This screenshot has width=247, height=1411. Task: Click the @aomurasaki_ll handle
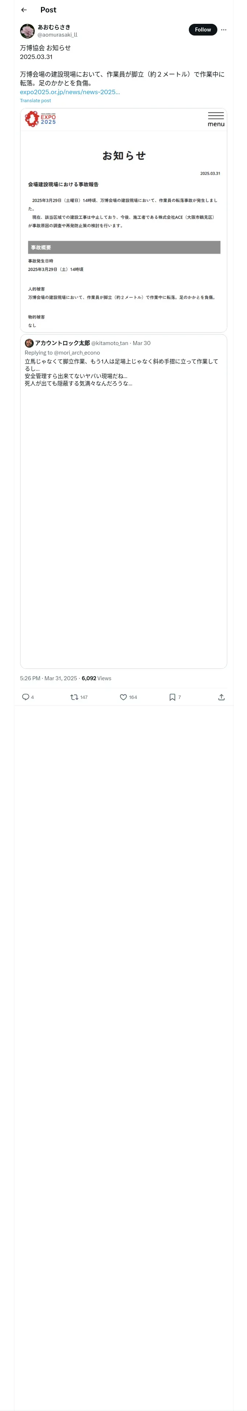click(x=57, y=34)
